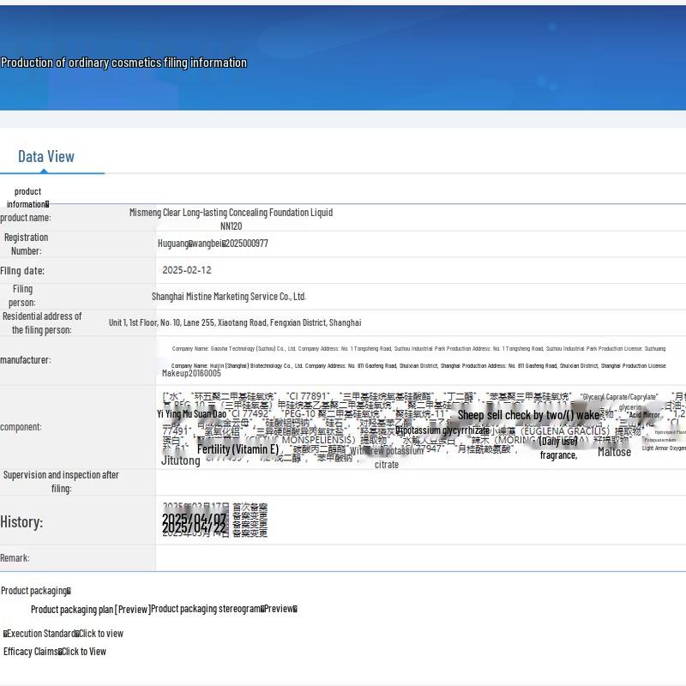This screenshot has width=686, height=686.
Task: Click the 'fragrance,' ingredient text
Action: (559, 455)
